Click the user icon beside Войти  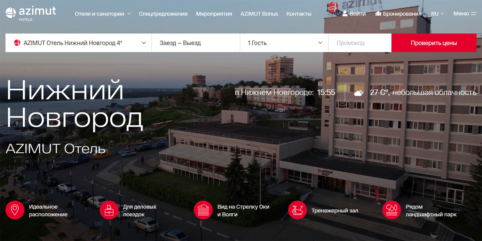345,14
